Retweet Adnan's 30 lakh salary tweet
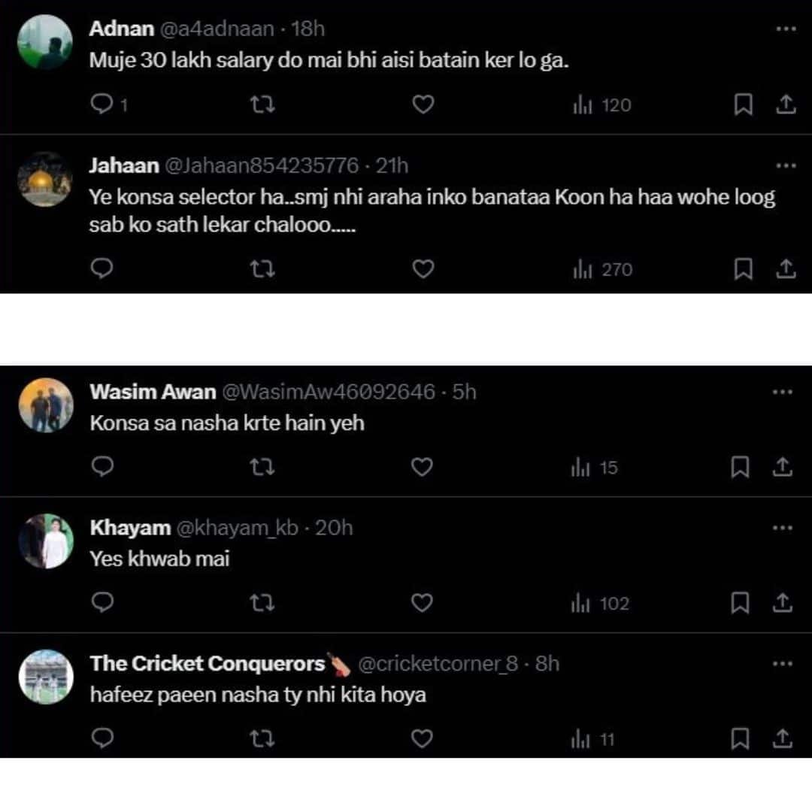The width and height of the screenshot is (812, 812). pos(262,105)
